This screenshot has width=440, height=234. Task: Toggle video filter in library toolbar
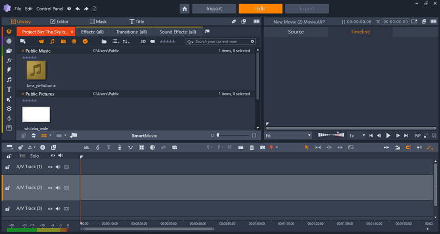(x=41, y=41)
